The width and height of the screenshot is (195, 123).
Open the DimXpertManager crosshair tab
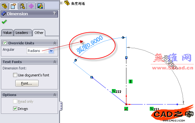click(31, 6)
